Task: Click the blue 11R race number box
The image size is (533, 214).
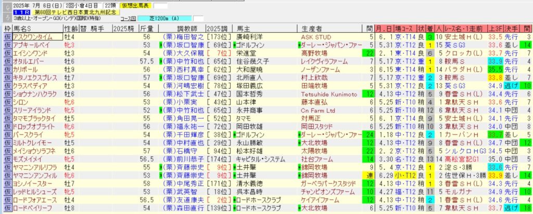Action: click(23, 12)
